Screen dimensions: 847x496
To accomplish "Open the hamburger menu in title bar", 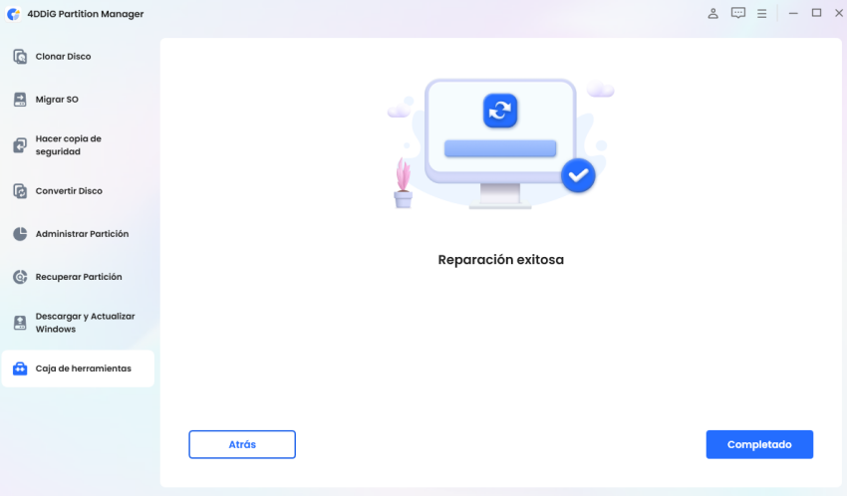I will click(x=761, y=14).
